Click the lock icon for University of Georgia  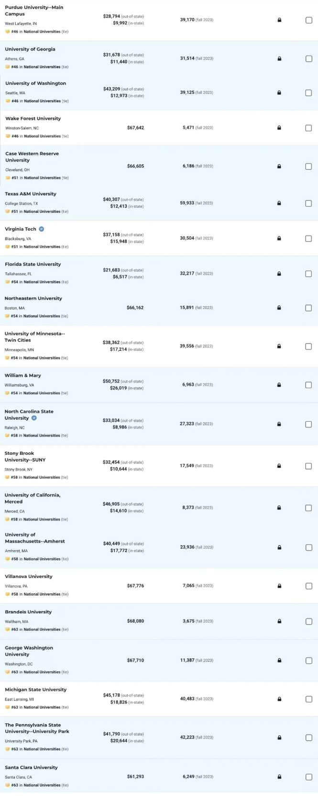click(x=279, y=58)
